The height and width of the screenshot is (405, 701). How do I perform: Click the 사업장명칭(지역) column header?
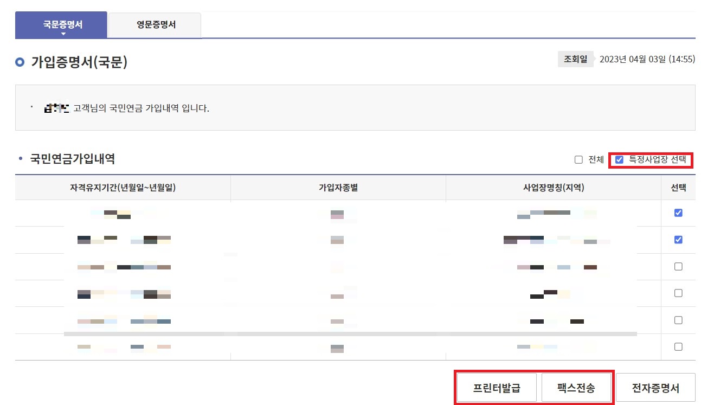(x=555, y=187)
